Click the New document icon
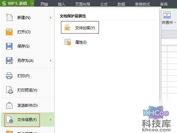The image size is (177, 133). [x=9, y=17]
